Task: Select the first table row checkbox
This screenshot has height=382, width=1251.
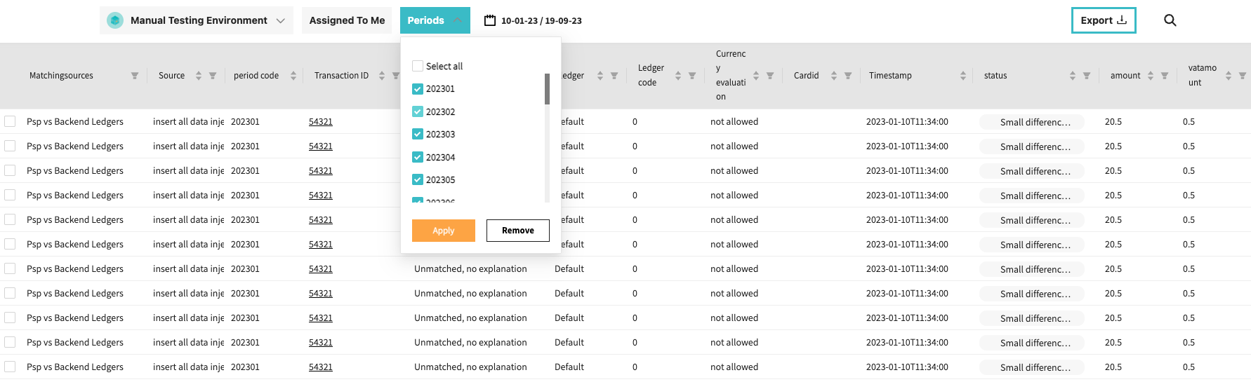Action: click(x=10, y=121)
